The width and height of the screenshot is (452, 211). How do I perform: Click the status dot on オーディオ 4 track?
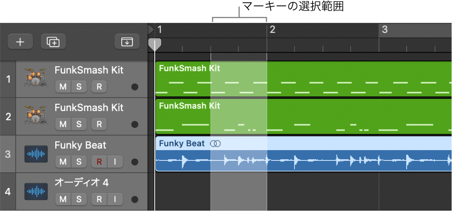point(134,199)
